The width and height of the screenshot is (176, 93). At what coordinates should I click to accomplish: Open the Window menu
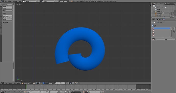pos(15,1)
